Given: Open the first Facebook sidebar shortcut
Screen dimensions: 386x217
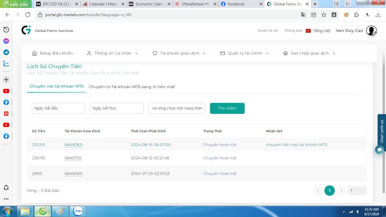Looking at the screenshot, I should (6, 102).
